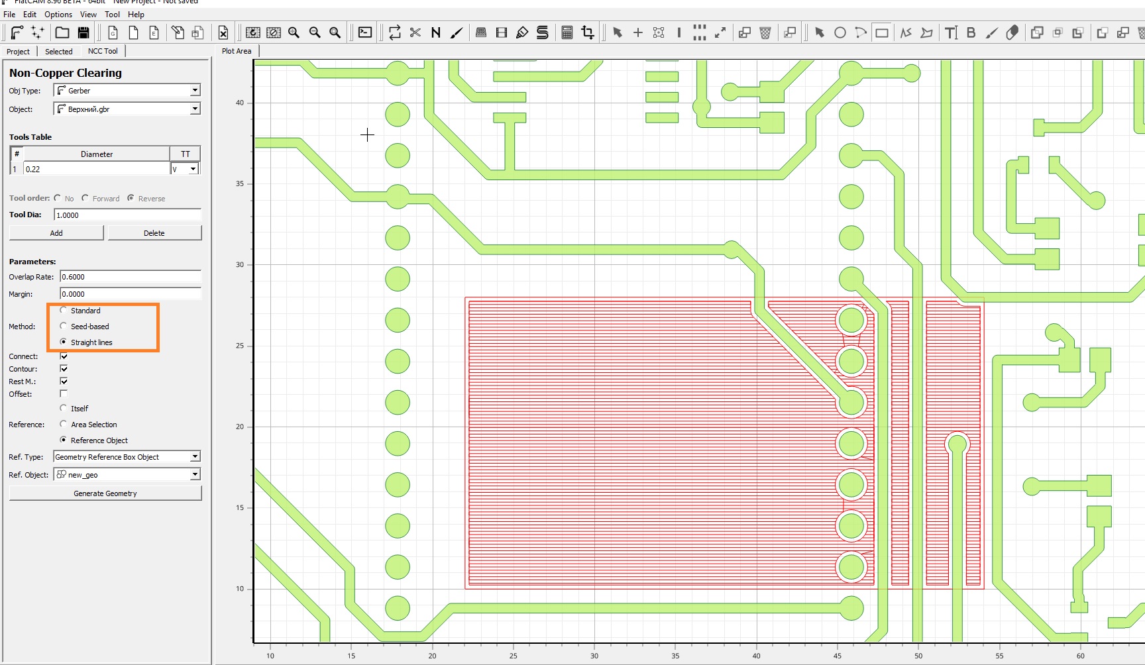Open the calculator tool icon
Screen dimensions: 1145x665
point(567,32)
